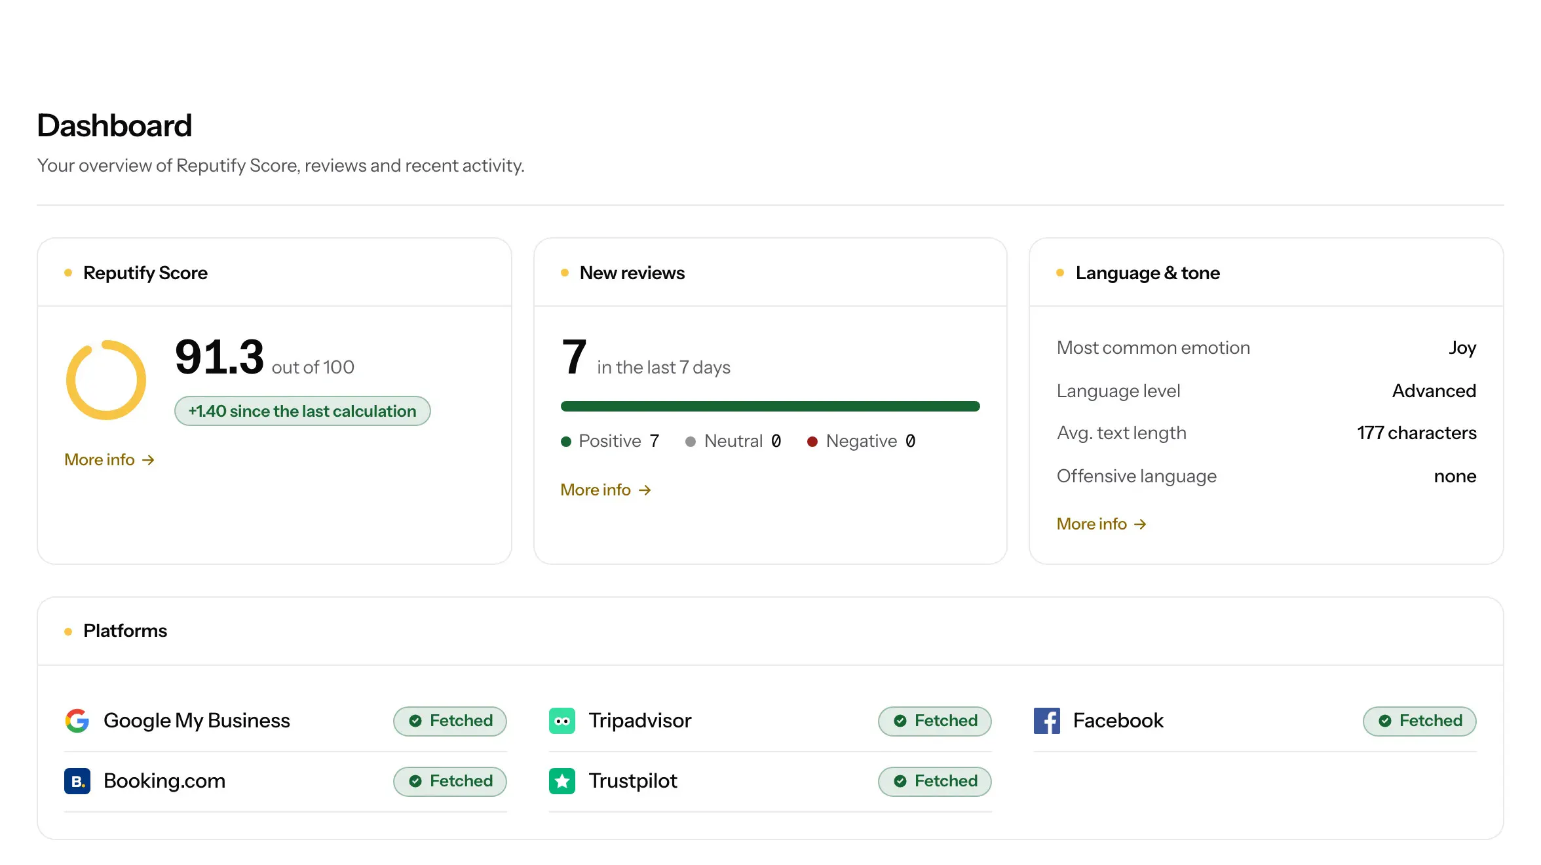Click the 'Google My Business' platform name
Viewport: 1541px width, 865px height.
197,721
